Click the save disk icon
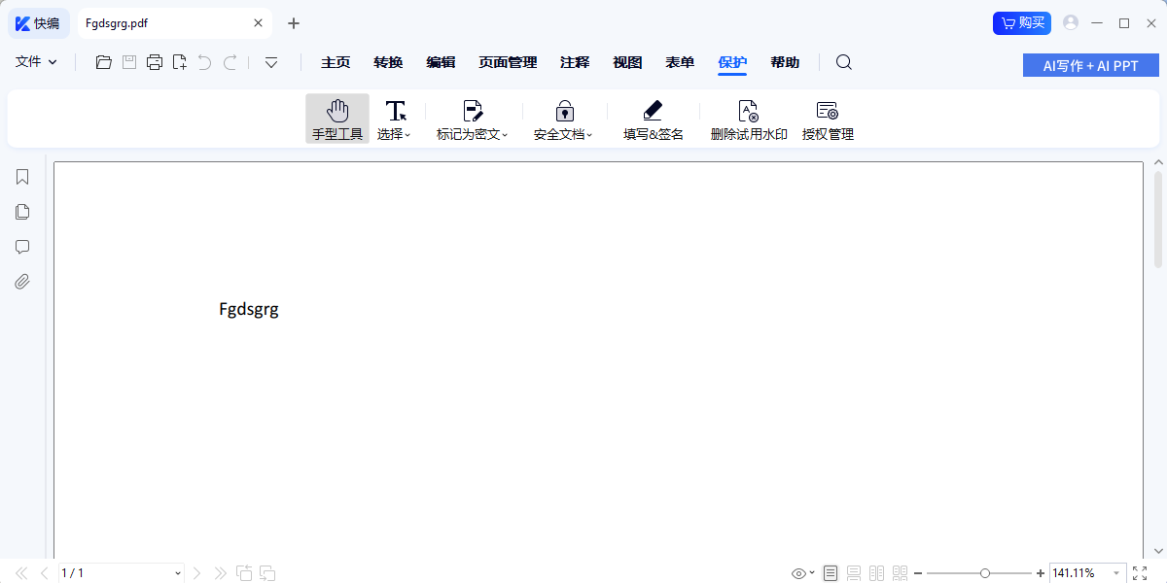The image size is (1167, 583). pyautogui.click(x=129, y=62)
